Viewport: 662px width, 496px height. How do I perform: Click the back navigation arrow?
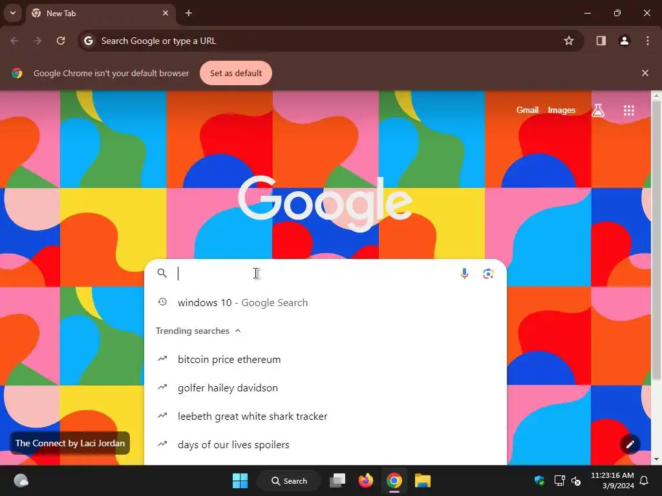coord(14,41)
